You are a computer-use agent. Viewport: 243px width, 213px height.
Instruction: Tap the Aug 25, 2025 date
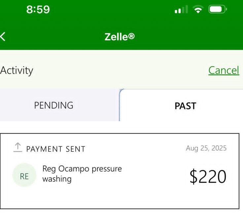[206, 148]
